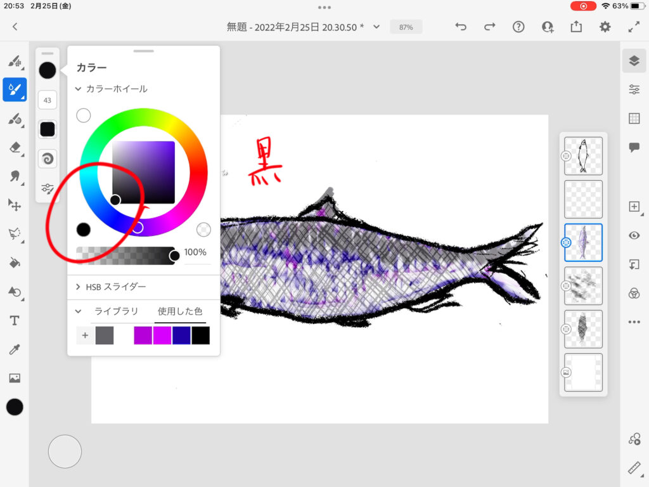The height and width of the screenshot is (487, 649).
Task: Open the Share/Export icon
Action: click(575, 27)
